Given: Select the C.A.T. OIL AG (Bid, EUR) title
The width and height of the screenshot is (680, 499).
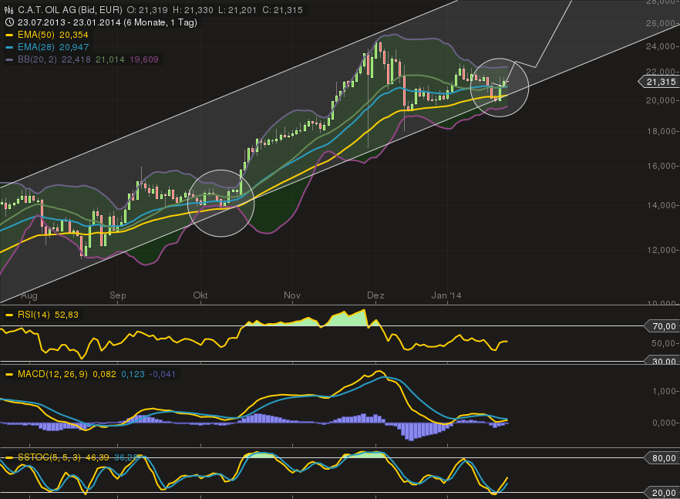Looking at the screenshot, I should click(x=70, y=10).
